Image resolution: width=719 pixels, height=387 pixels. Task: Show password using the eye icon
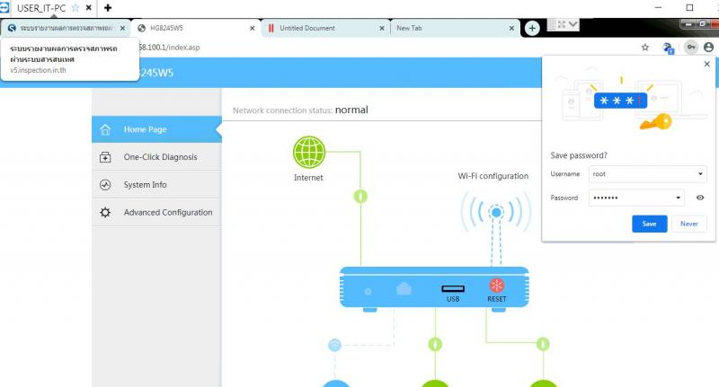(x=700, y=198)
